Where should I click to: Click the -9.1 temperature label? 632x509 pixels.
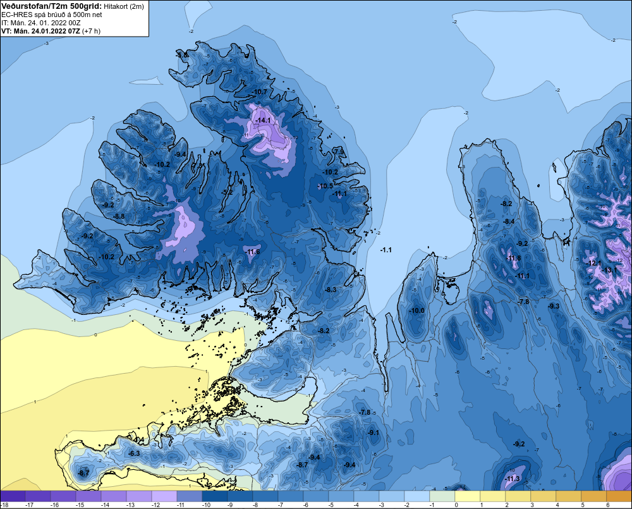374,432
